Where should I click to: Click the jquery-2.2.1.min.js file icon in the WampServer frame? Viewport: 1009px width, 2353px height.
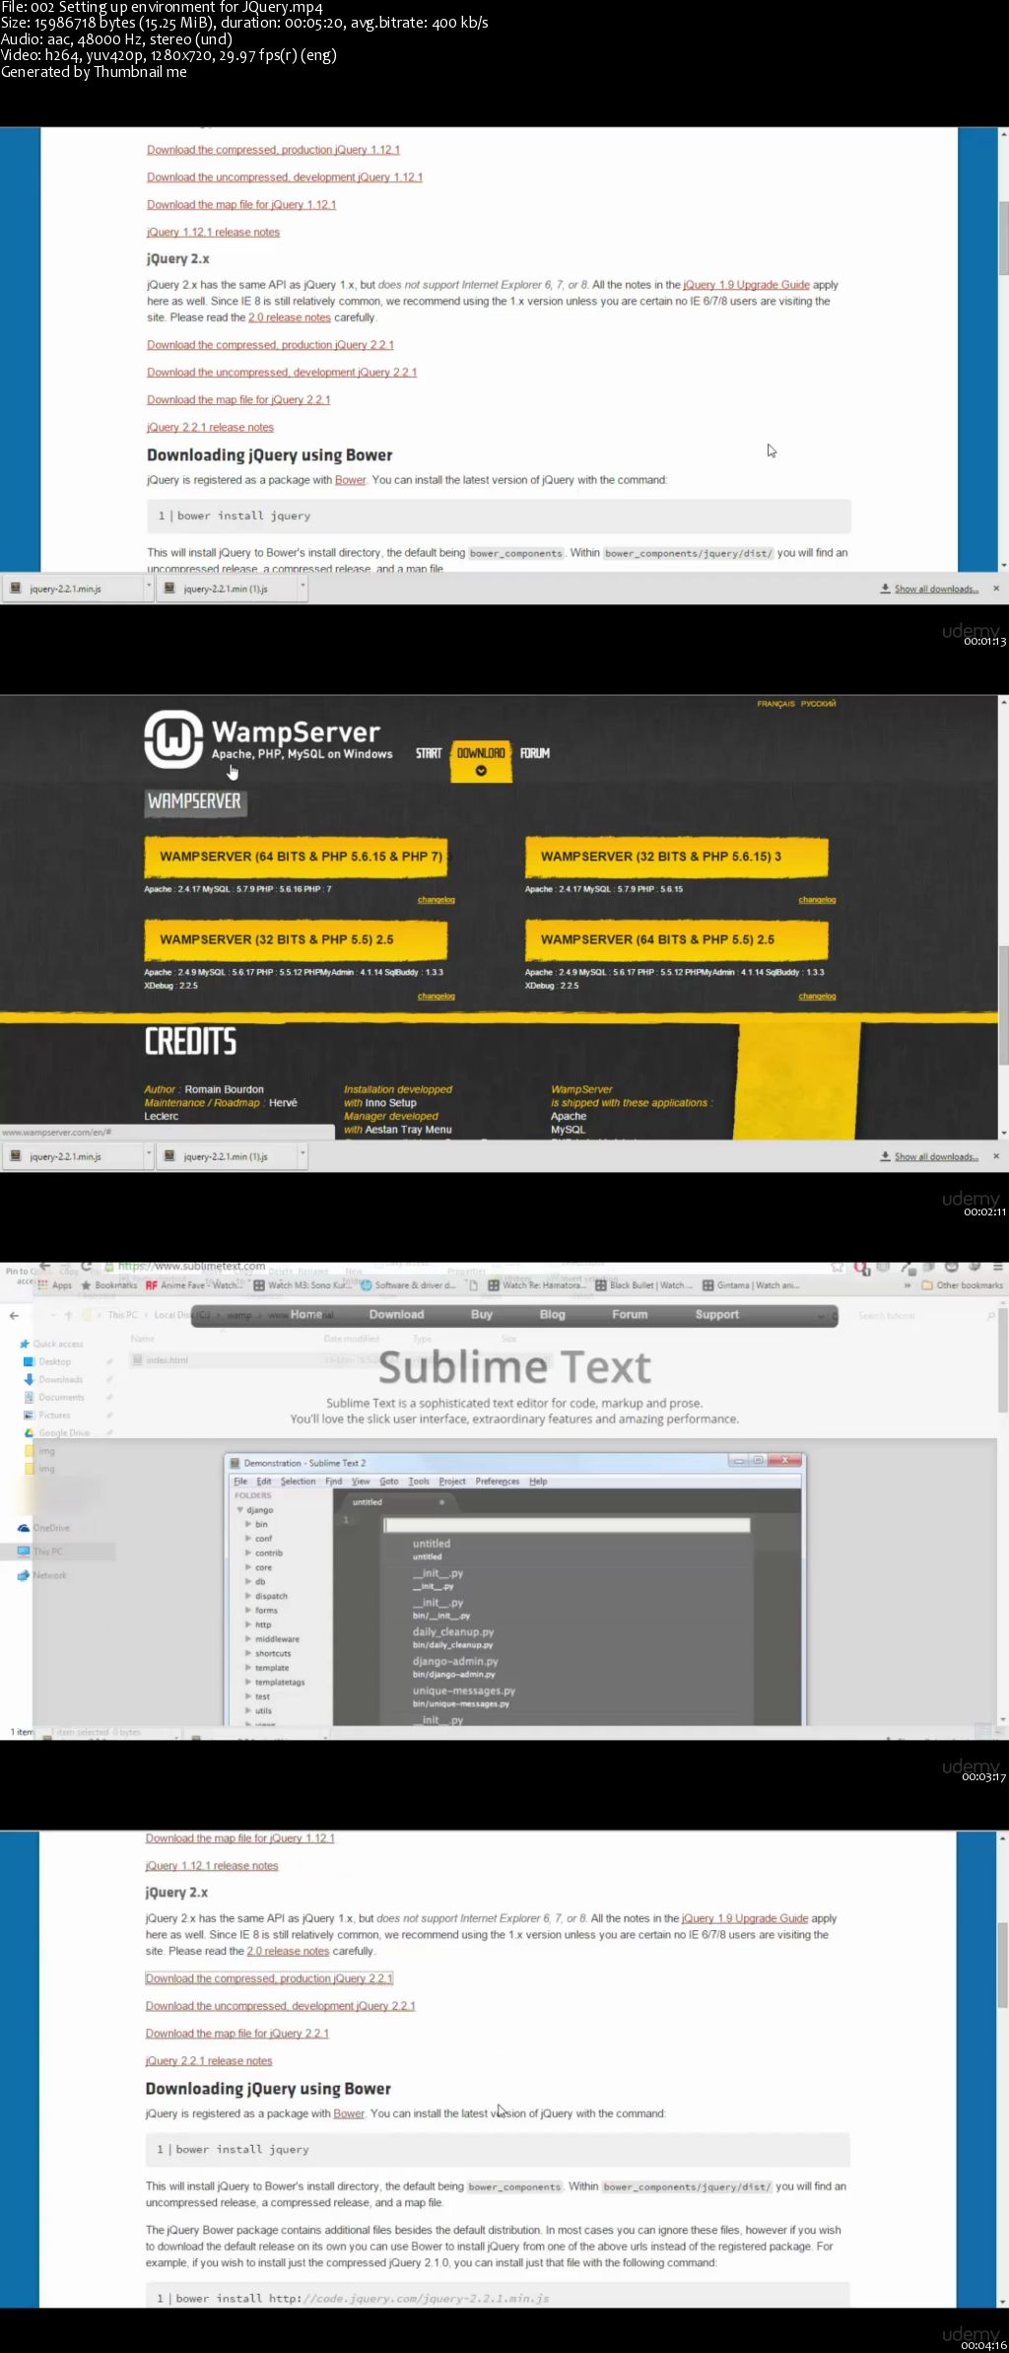click(16, 1156)
